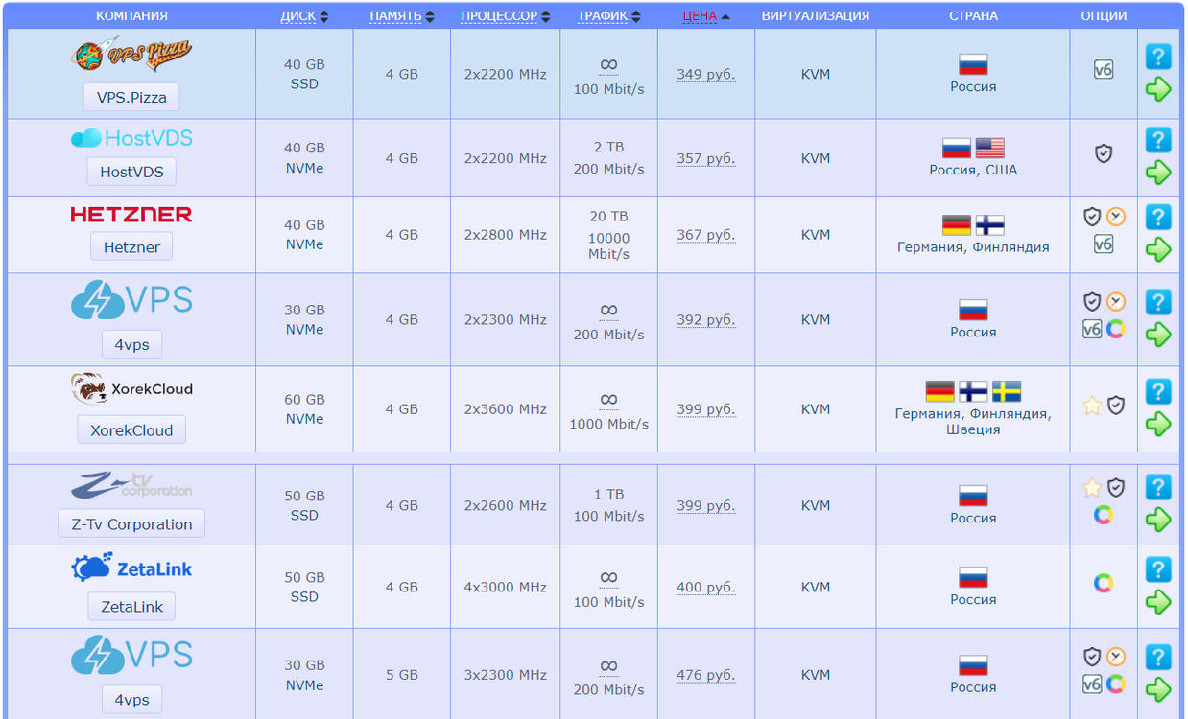Click the ZetaLink logo image
The image size is (1188, 719).
[131, 568]
